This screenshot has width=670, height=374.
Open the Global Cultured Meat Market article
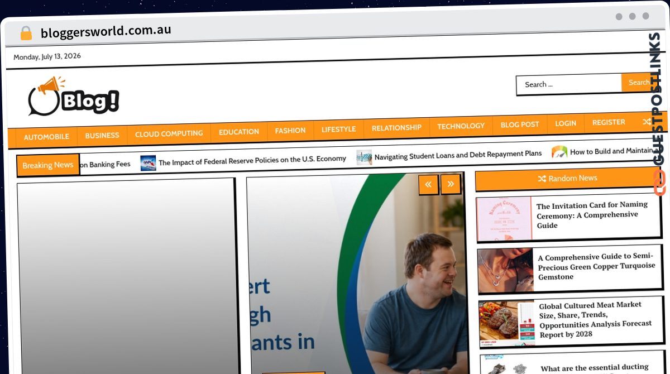tap(595, 320)
